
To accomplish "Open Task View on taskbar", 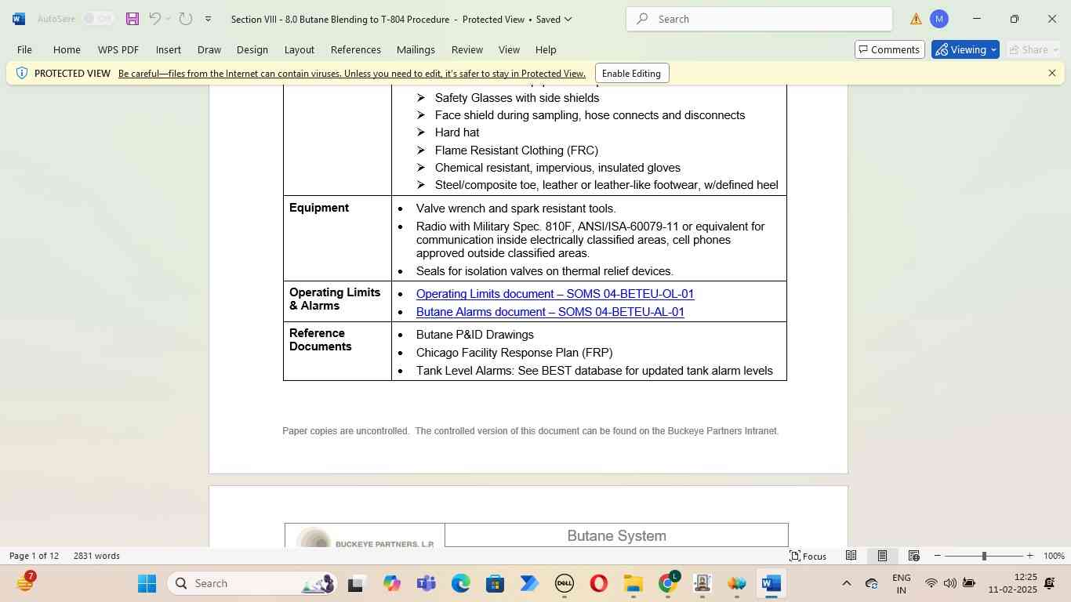I will click(x=357, y=583).
